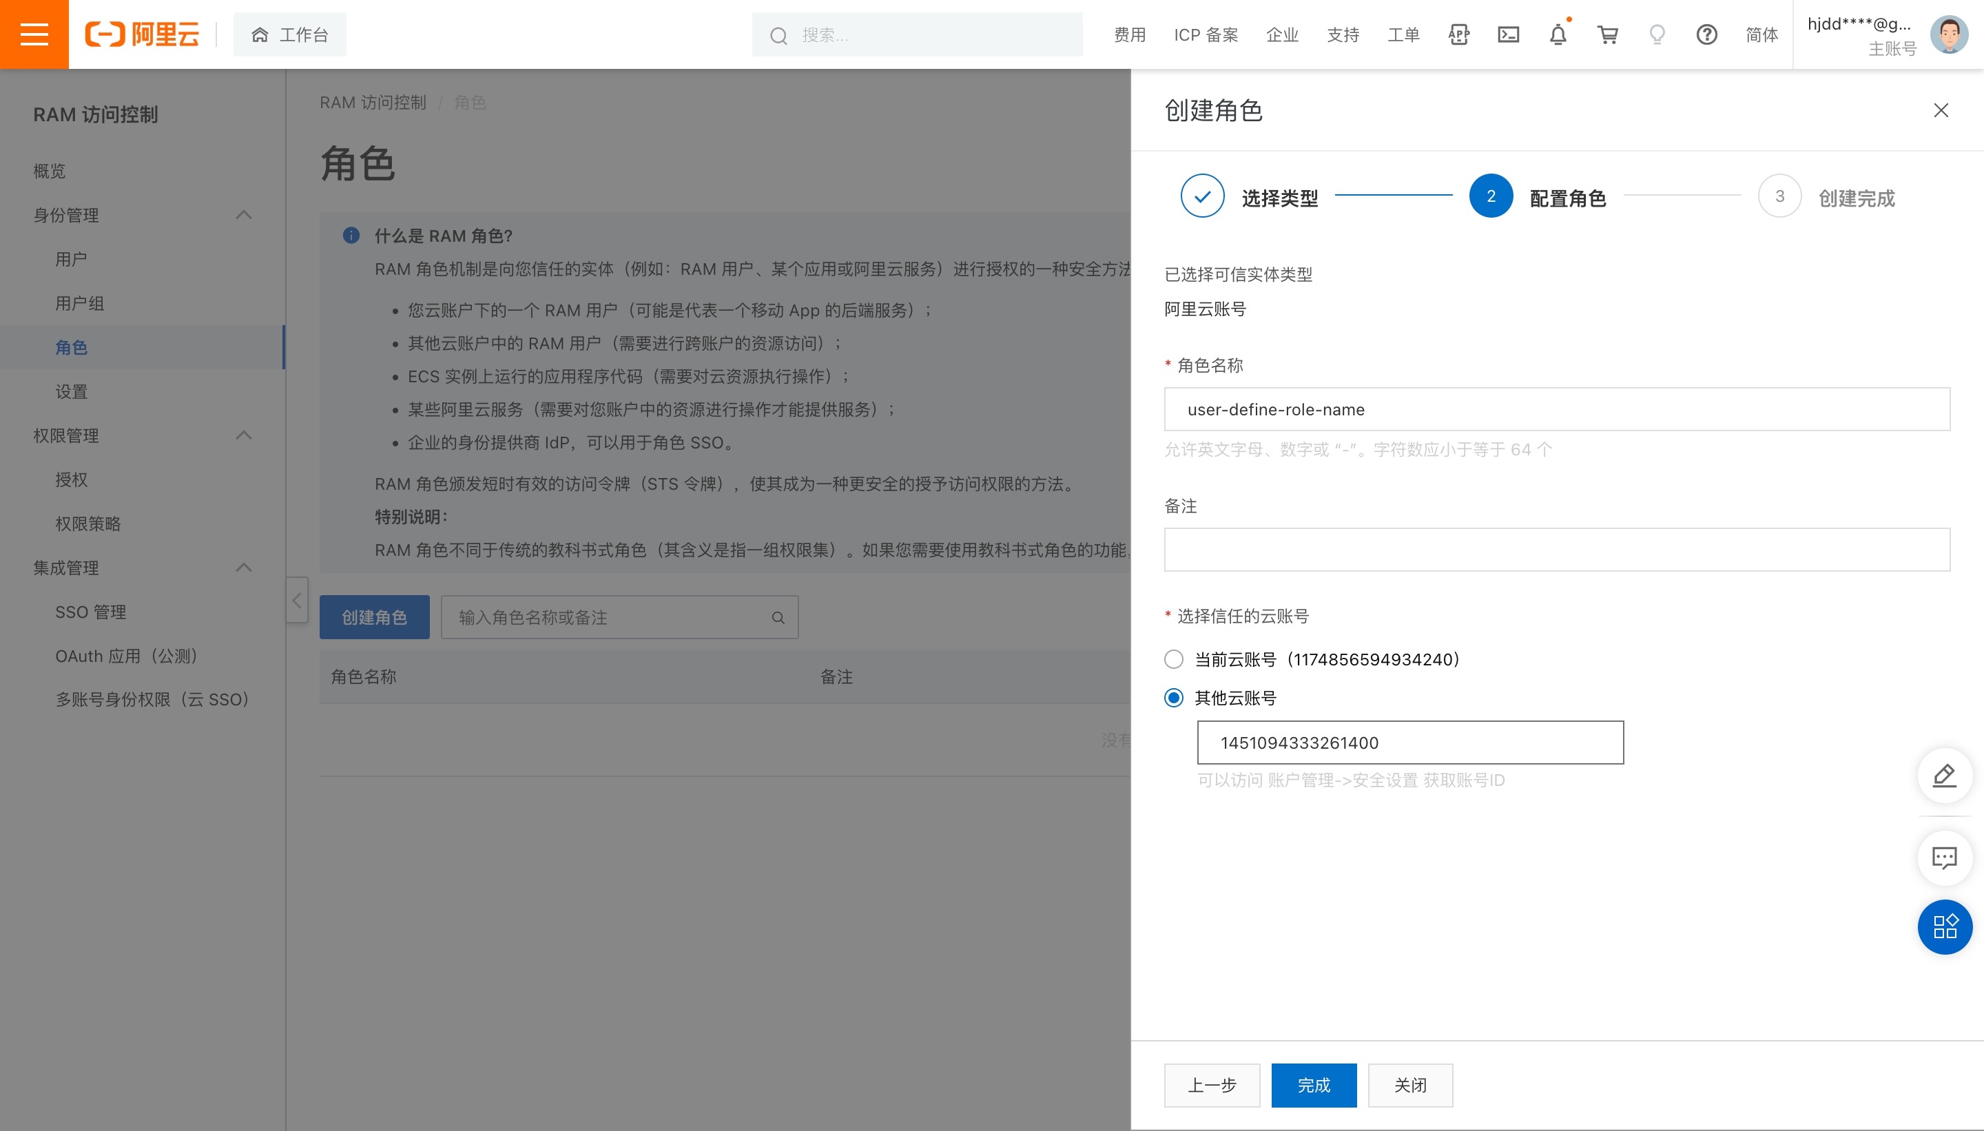Select 角色 in the sidebar
The width and height of the screenshot is (1984, 1131).
pyautogui.click(x=71, y=347)
